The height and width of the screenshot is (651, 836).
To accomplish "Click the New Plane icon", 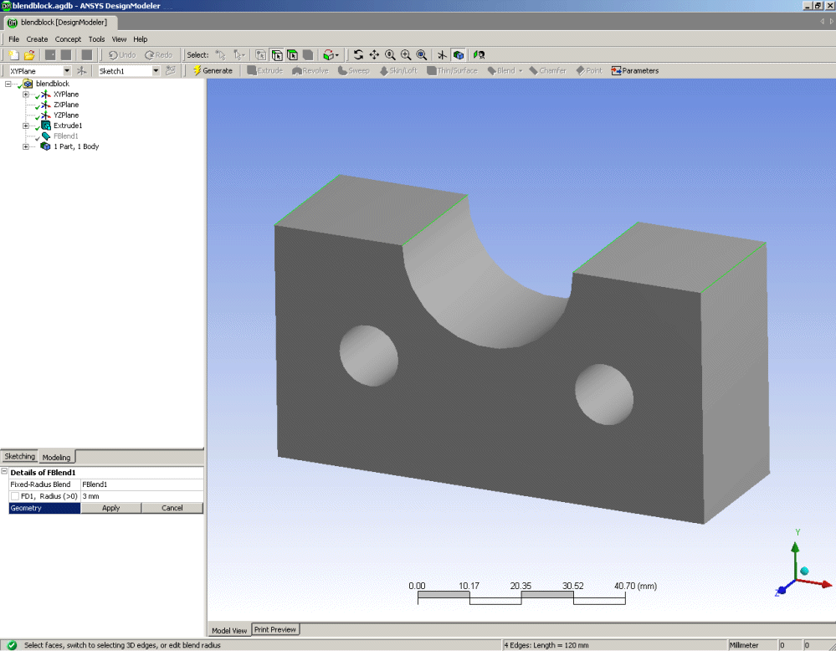I will click(x=82, y=71).
